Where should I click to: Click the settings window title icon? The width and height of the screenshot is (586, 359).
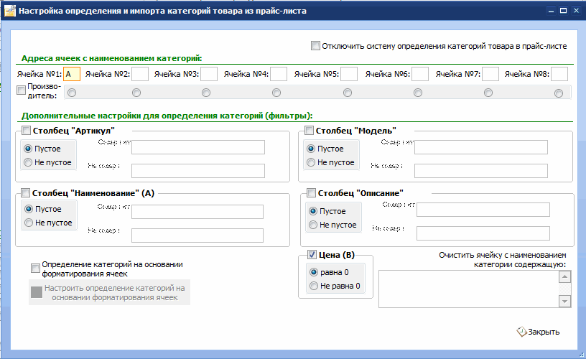point(10,11)
